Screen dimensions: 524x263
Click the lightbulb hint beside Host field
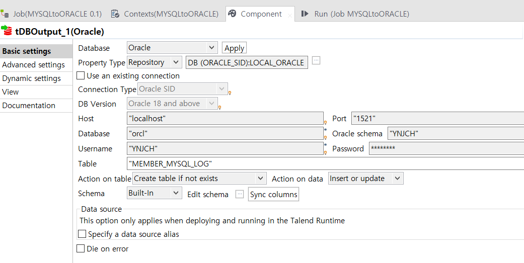(325, 123)
